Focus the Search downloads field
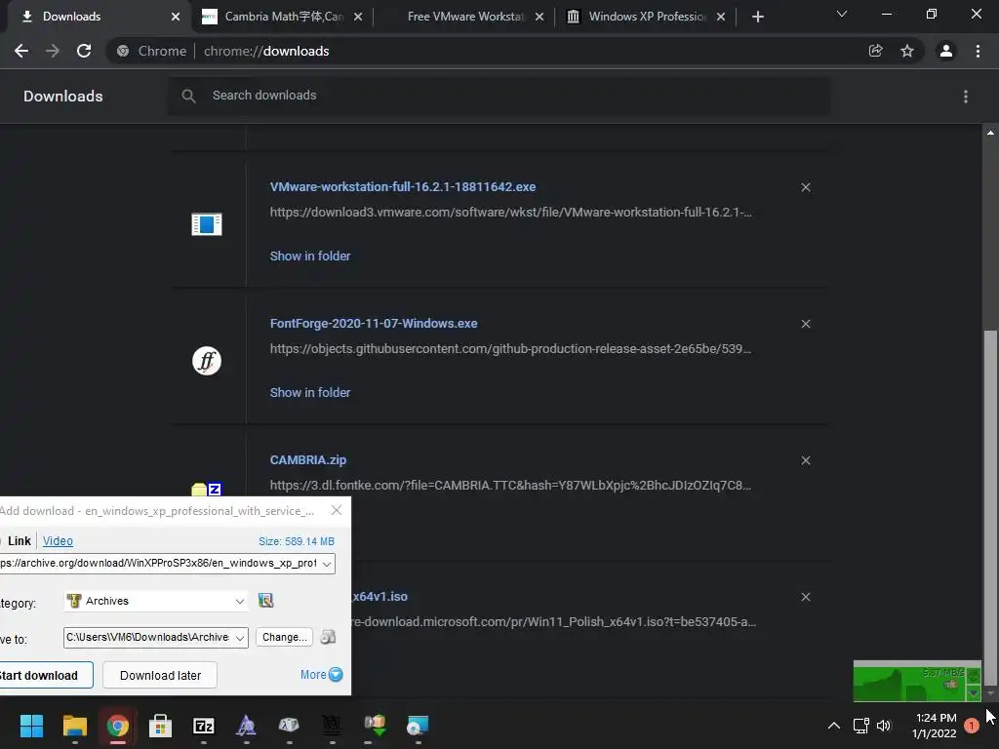 (x=499, y=96)
